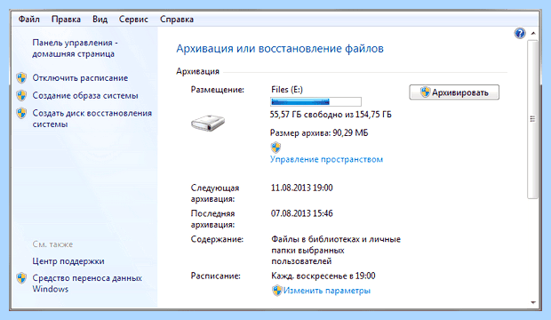The width and height of the screenshot is (551, 320).
Task: Click shield icon beside Создать диск восстановления
Action: pos(21,113)
